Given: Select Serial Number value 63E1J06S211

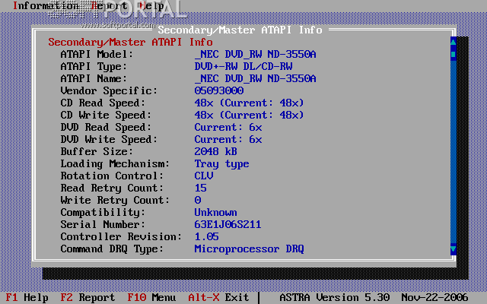Looking at the screenshot, I should point(228,224).
